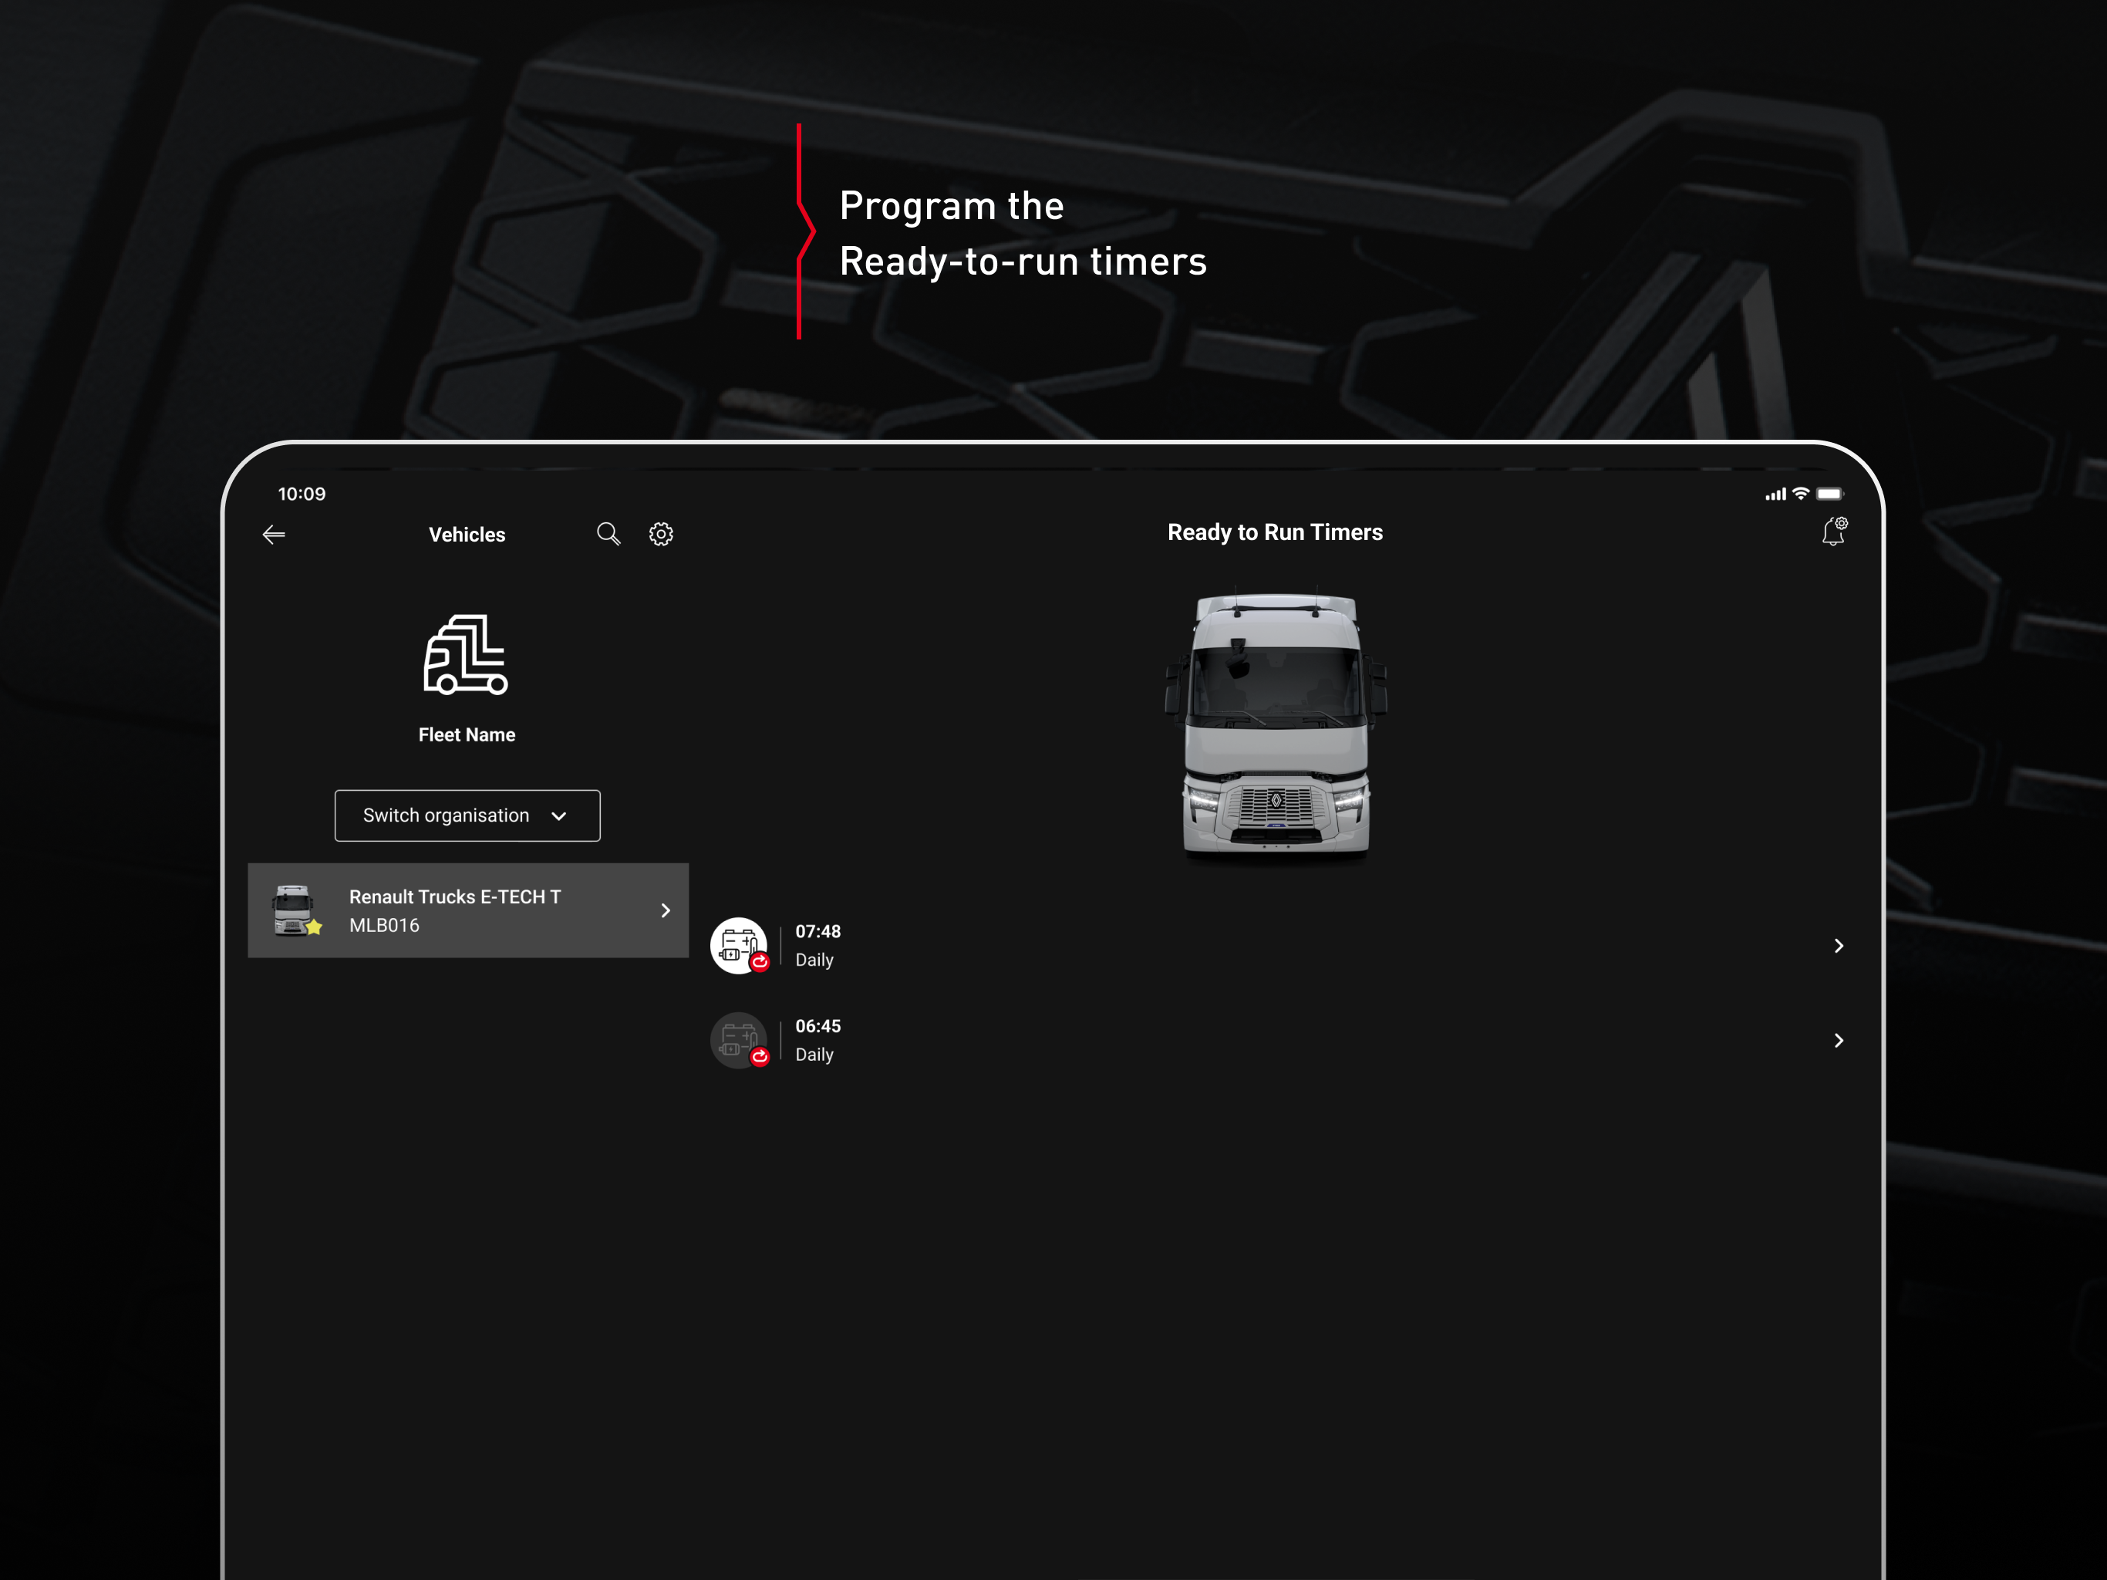Click the large truck image

pyautogui.click(x=1276, y=727)
